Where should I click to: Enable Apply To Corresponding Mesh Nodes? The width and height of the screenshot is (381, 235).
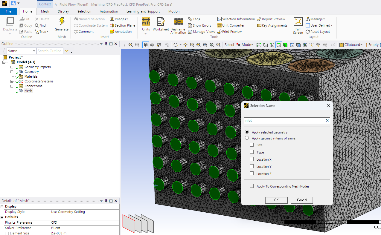click(252, 186)
